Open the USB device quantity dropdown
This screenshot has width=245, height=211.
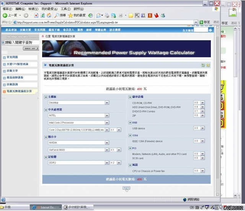199,128
